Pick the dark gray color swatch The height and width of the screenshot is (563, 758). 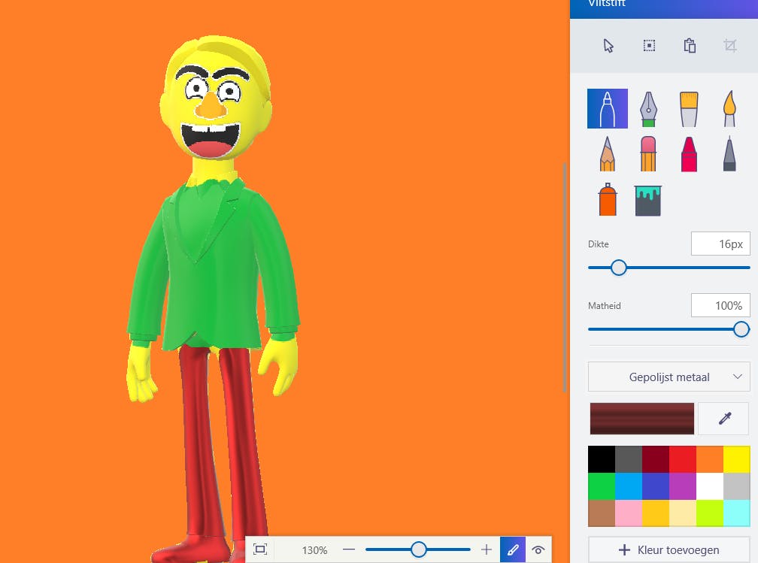629,459
